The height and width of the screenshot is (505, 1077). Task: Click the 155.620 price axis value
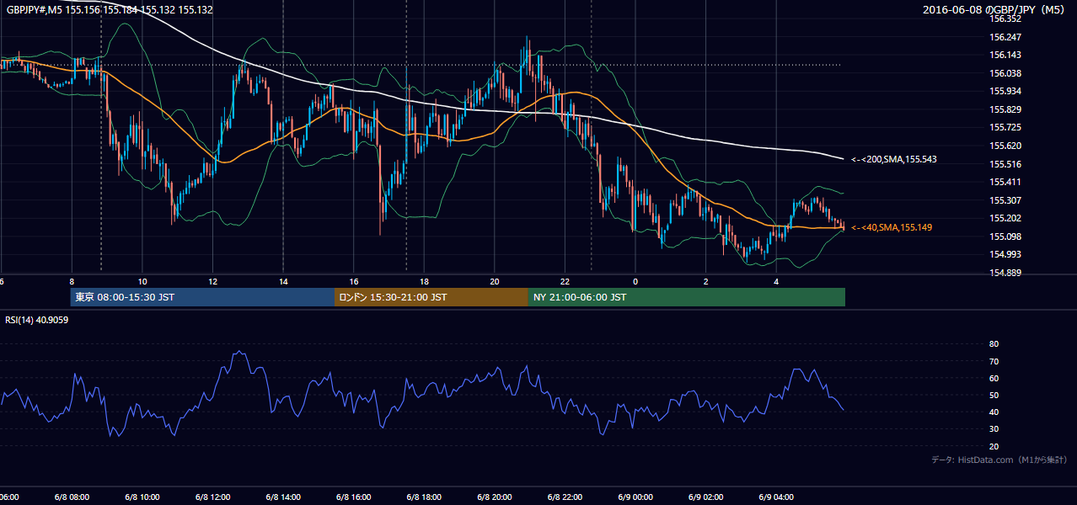coord(1005,146)
